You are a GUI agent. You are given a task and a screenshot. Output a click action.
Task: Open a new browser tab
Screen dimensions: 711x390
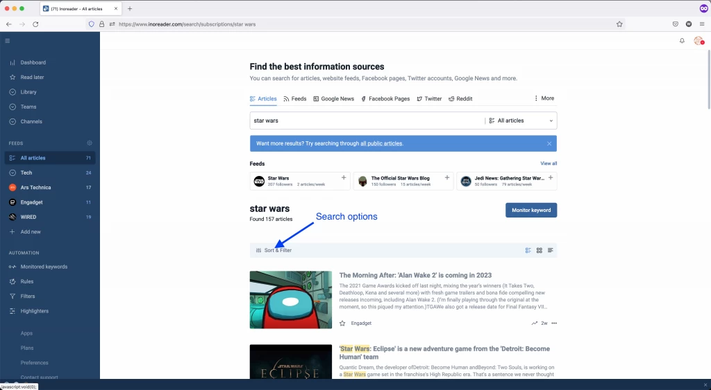pos(130,8)
